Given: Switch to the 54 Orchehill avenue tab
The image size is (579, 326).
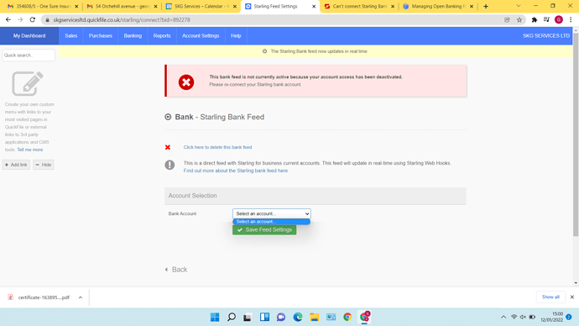Looking at the screenshot, I should point(122,6).
